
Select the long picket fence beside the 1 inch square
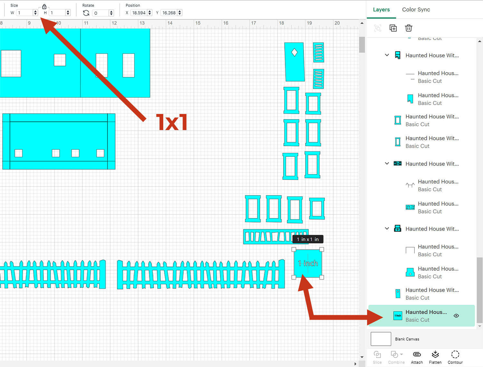tap(201, 274)
